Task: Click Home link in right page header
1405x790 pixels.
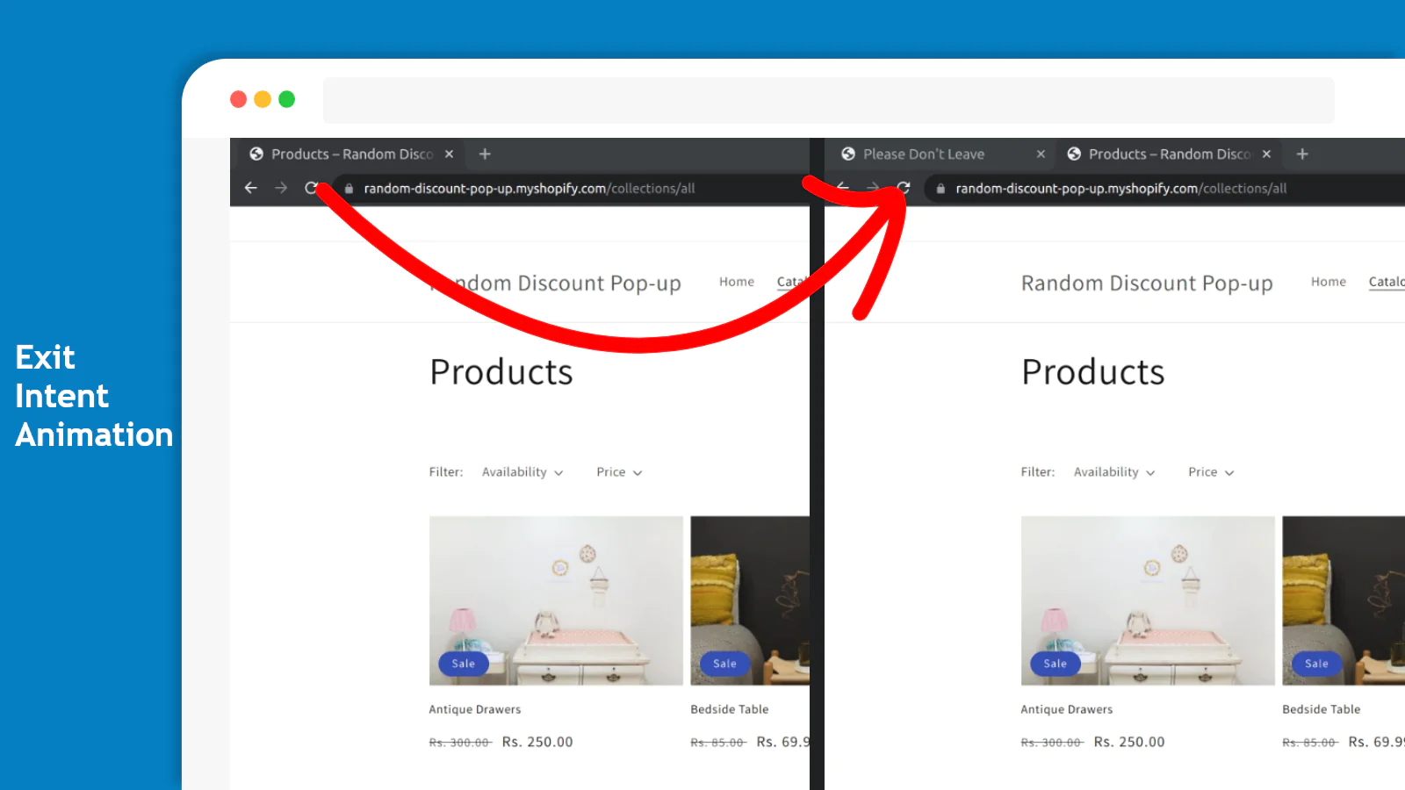Action: (1329, 282)
